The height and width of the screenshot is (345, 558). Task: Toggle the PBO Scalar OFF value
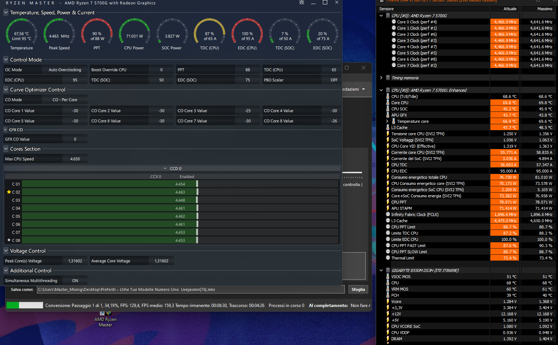click(334, 80)
